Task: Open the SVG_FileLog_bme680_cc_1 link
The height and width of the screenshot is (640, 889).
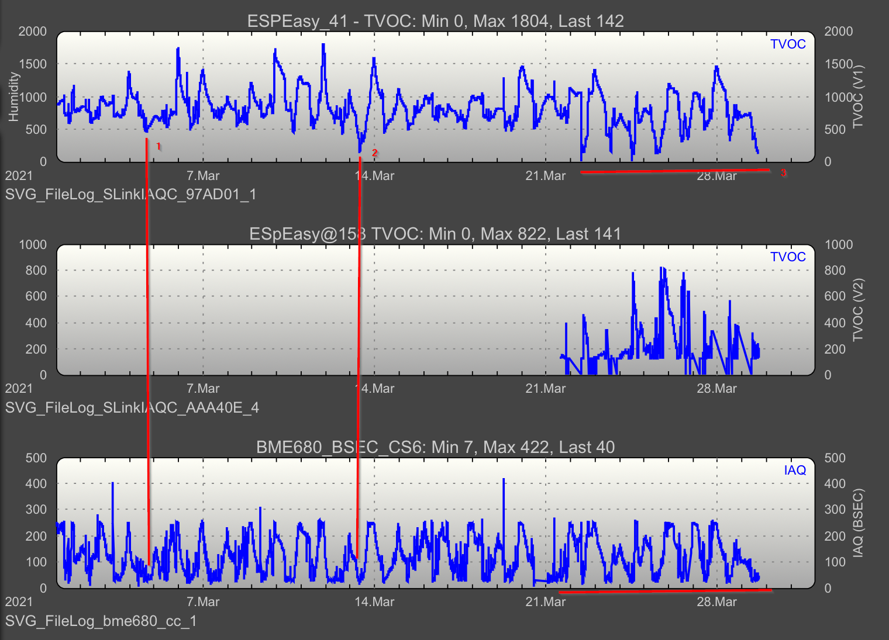Action: [101, 621]
